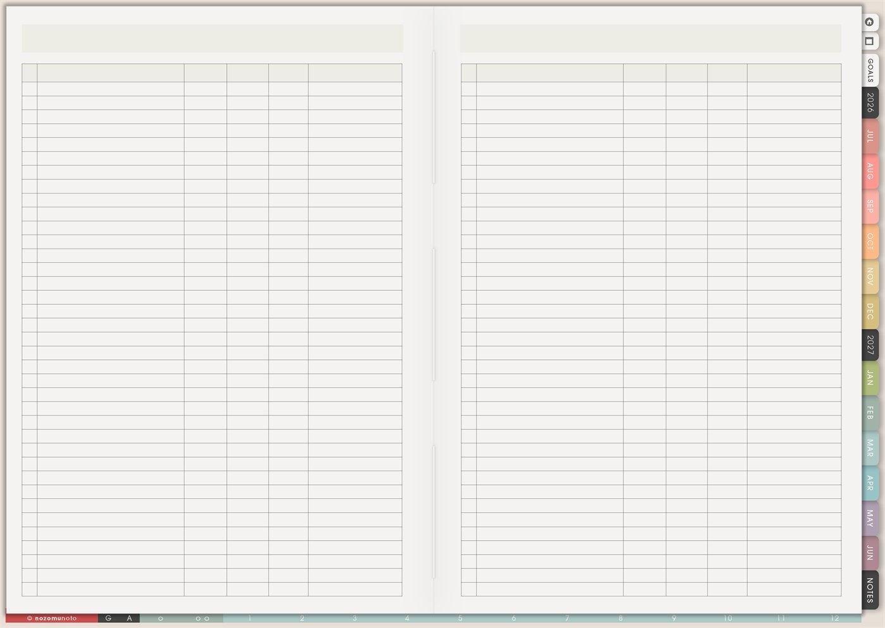
Task: Open the NOV month tab
Action: pyautogui.click(x=870, y=276)
